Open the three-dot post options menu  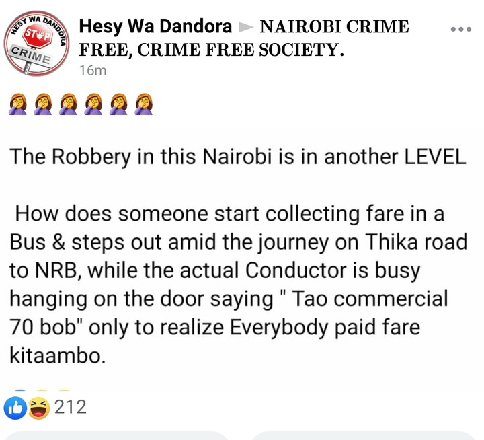point(461,29)
